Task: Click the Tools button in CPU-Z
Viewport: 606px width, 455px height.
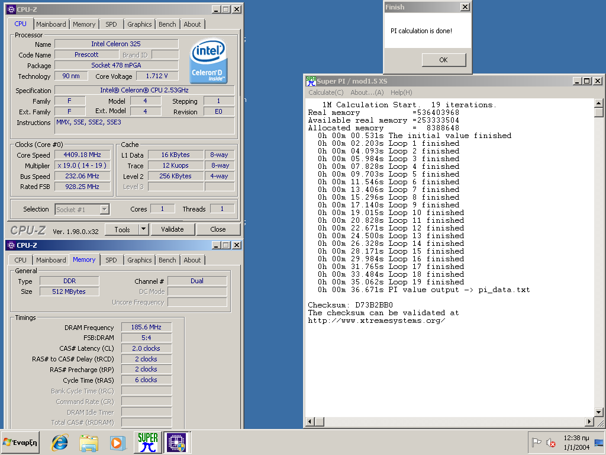Action: click(122, 229)
